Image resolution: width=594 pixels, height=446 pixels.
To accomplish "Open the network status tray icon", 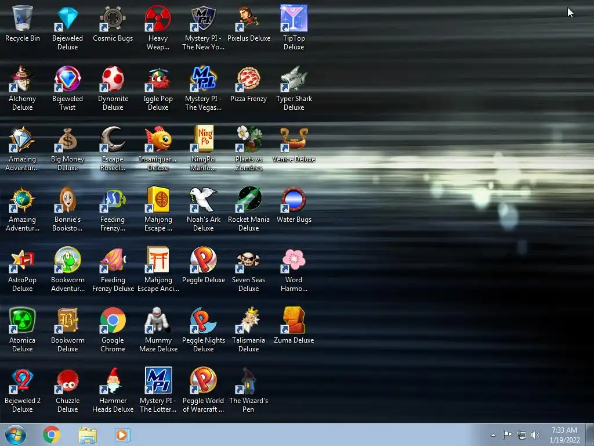I will tap(521, 435).
